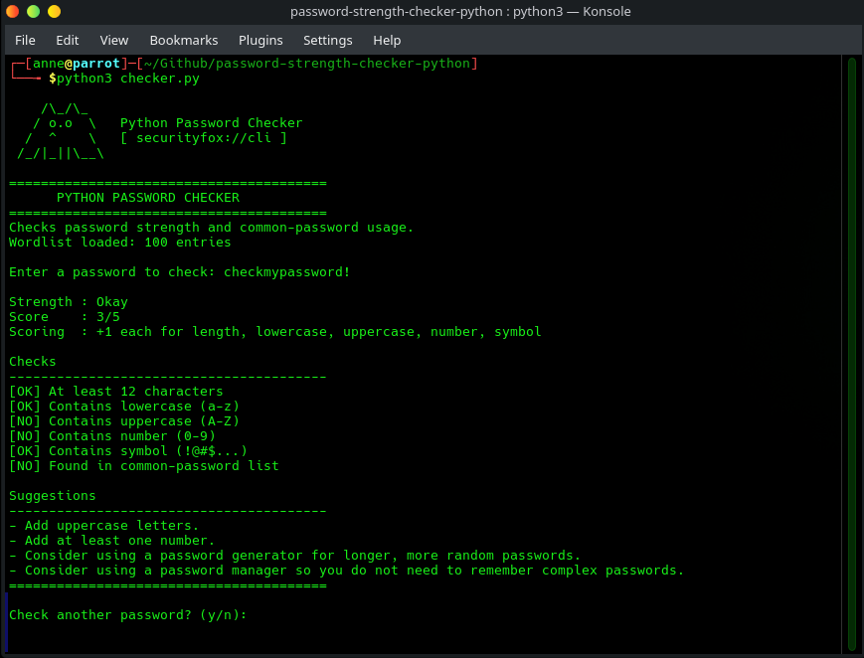Open the Plugins menu
This screenshot has width=864, height=658.
[x=260, y=40]
